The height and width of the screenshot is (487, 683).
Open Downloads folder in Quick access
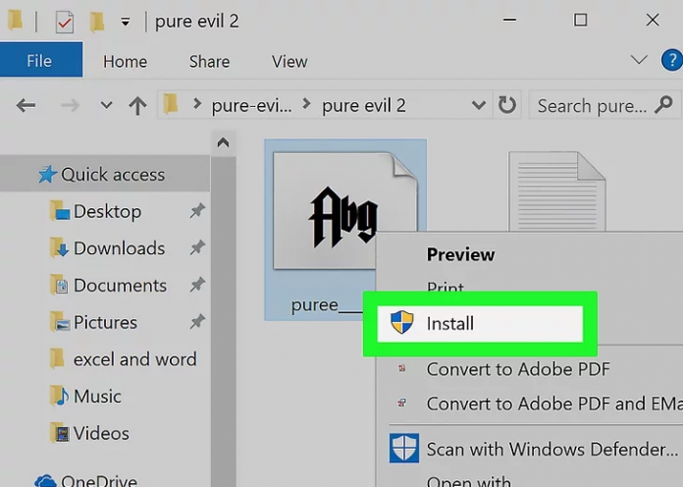[x=119, y=248]
